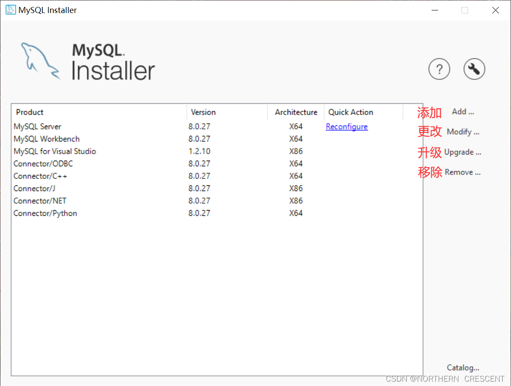Click MySQL Installer title bar icon
Image resolution: width=511 pixels, height=386 pixels.
click(10, 10)
